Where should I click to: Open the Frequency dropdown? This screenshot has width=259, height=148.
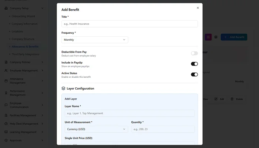[95, 40]
